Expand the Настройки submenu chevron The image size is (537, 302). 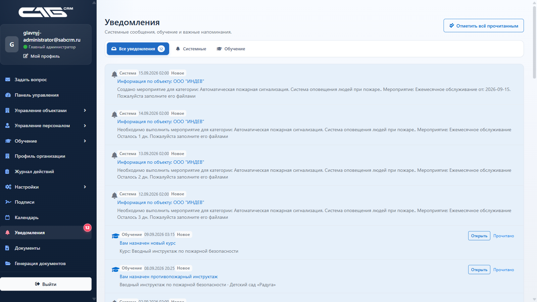[x=85, y=187]
